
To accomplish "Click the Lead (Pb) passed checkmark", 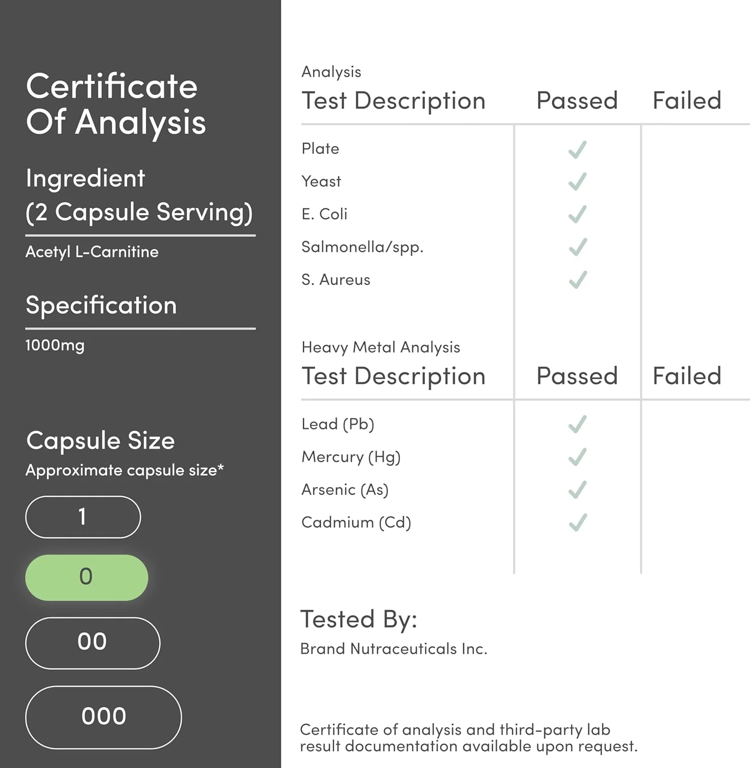I will pyautogui.click(x=577, y=424).
